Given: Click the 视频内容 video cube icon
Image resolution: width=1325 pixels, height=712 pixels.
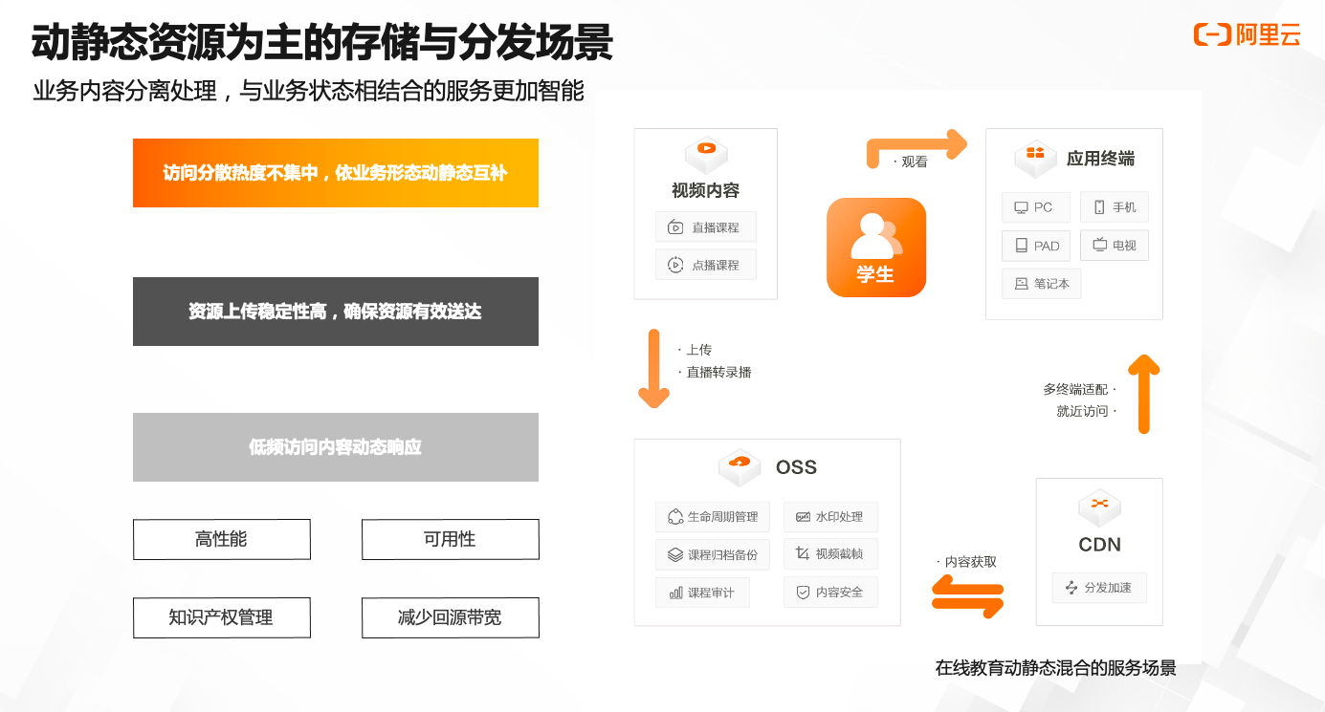Looking at the screenshot, I should tap(706, 153).
